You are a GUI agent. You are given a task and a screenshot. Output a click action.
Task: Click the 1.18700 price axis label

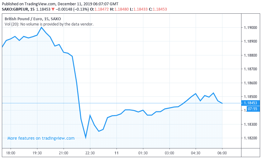[x=251, y=69]
